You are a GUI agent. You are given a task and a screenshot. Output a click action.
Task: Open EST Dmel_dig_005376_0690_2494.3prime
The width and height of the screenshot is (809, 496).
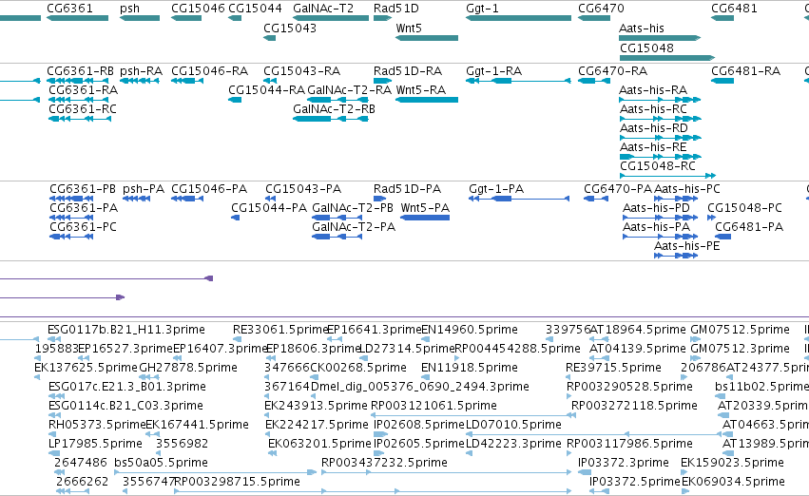(x=419, y=387)
